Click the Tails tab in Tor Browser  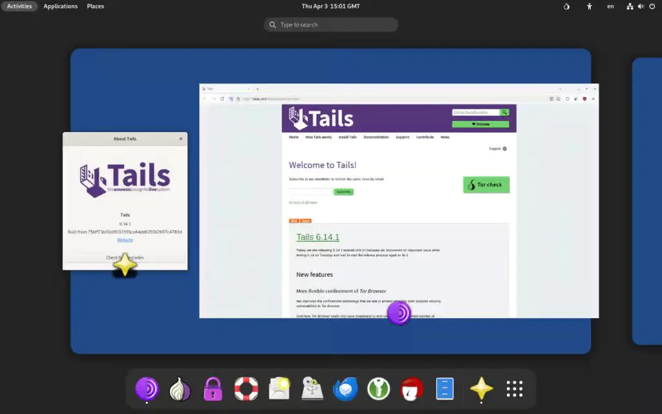(226, 89)
